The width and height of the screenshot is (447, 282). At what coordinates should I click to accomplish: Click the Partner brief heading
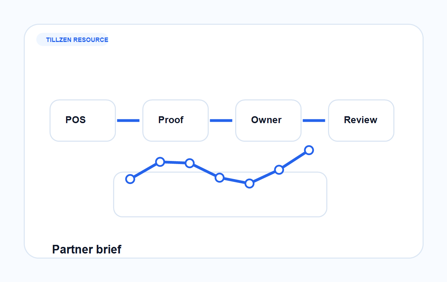tap(87, 249)
